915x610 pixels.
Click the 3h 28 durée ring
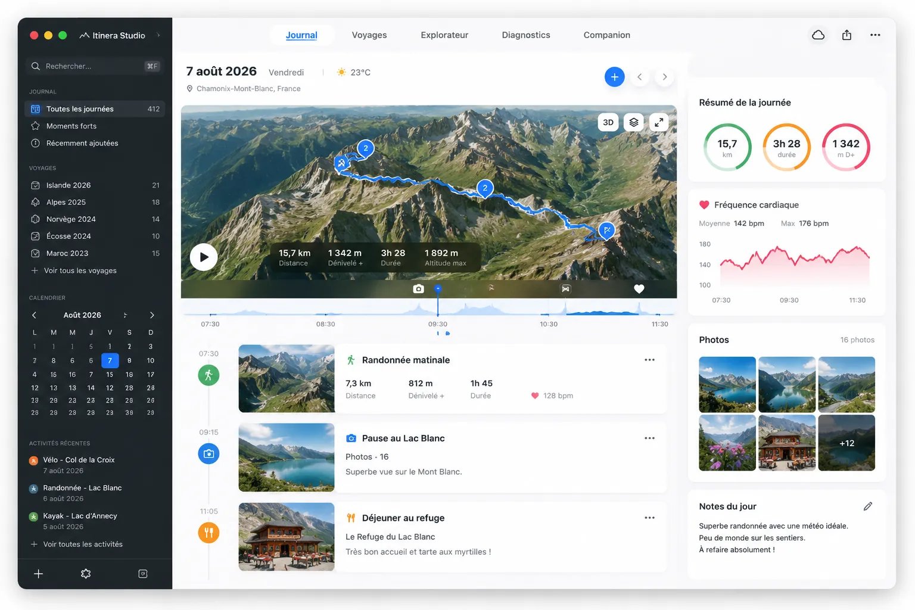[x=786, y=147]
